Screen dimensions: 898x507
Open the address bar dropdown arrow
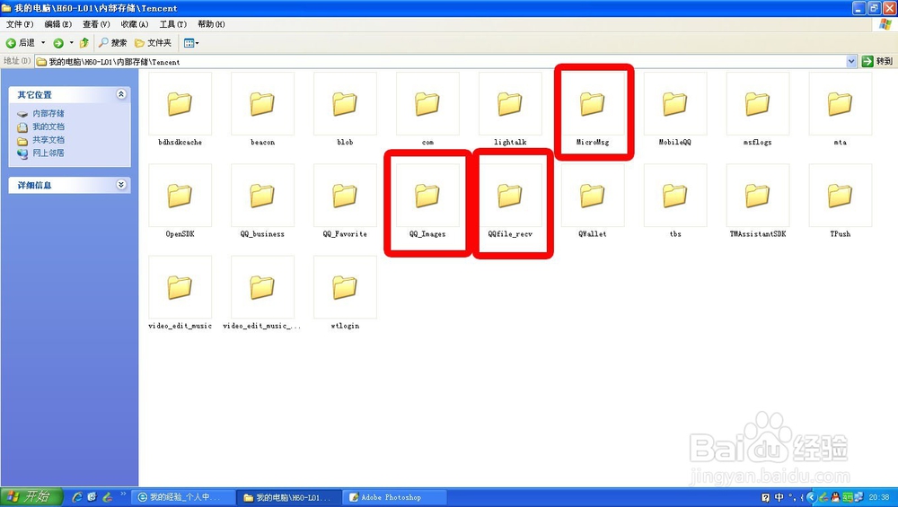(x=851, y=61)
